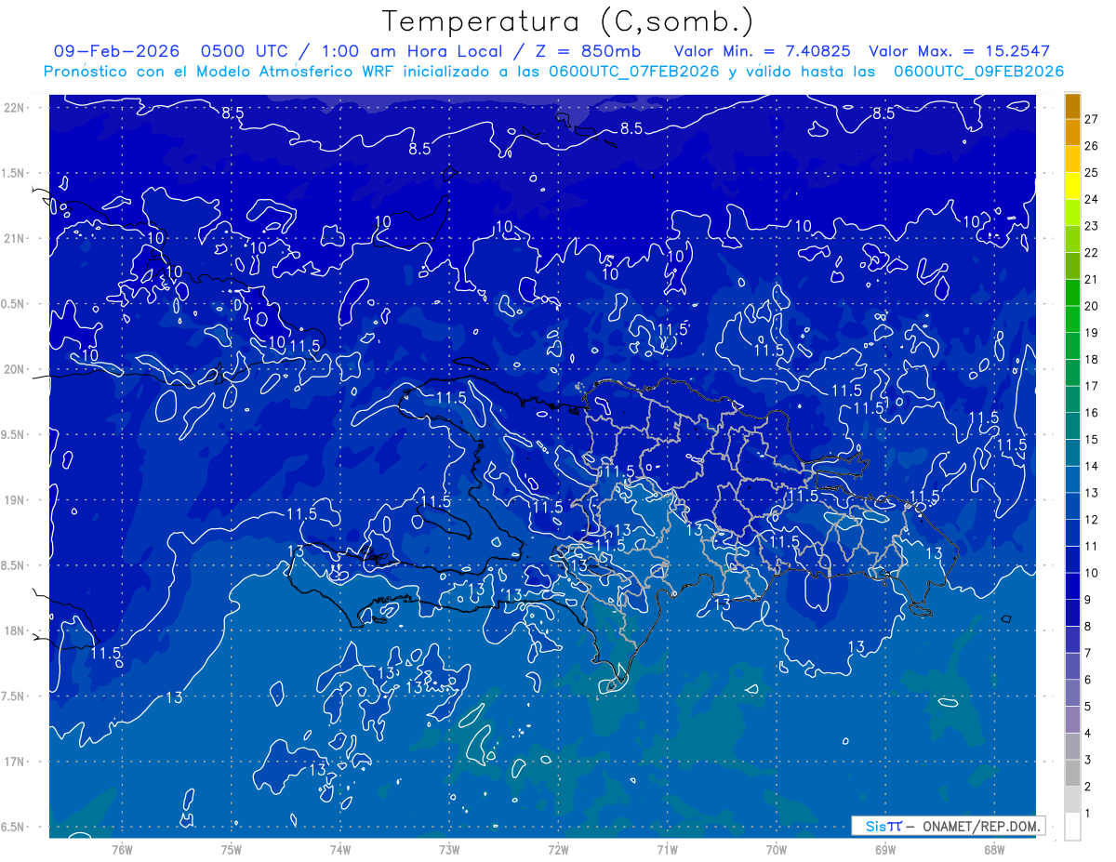The width and height of the screenshot is (1116, 862).
Task: Click the '10' color scale label
Action: click(x=1092, y=573)
